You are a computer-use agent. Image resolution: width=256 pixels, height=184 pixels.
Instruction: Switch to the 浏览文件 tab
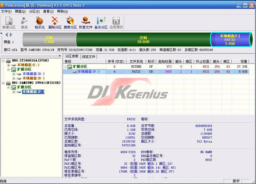tap(88, 57)
